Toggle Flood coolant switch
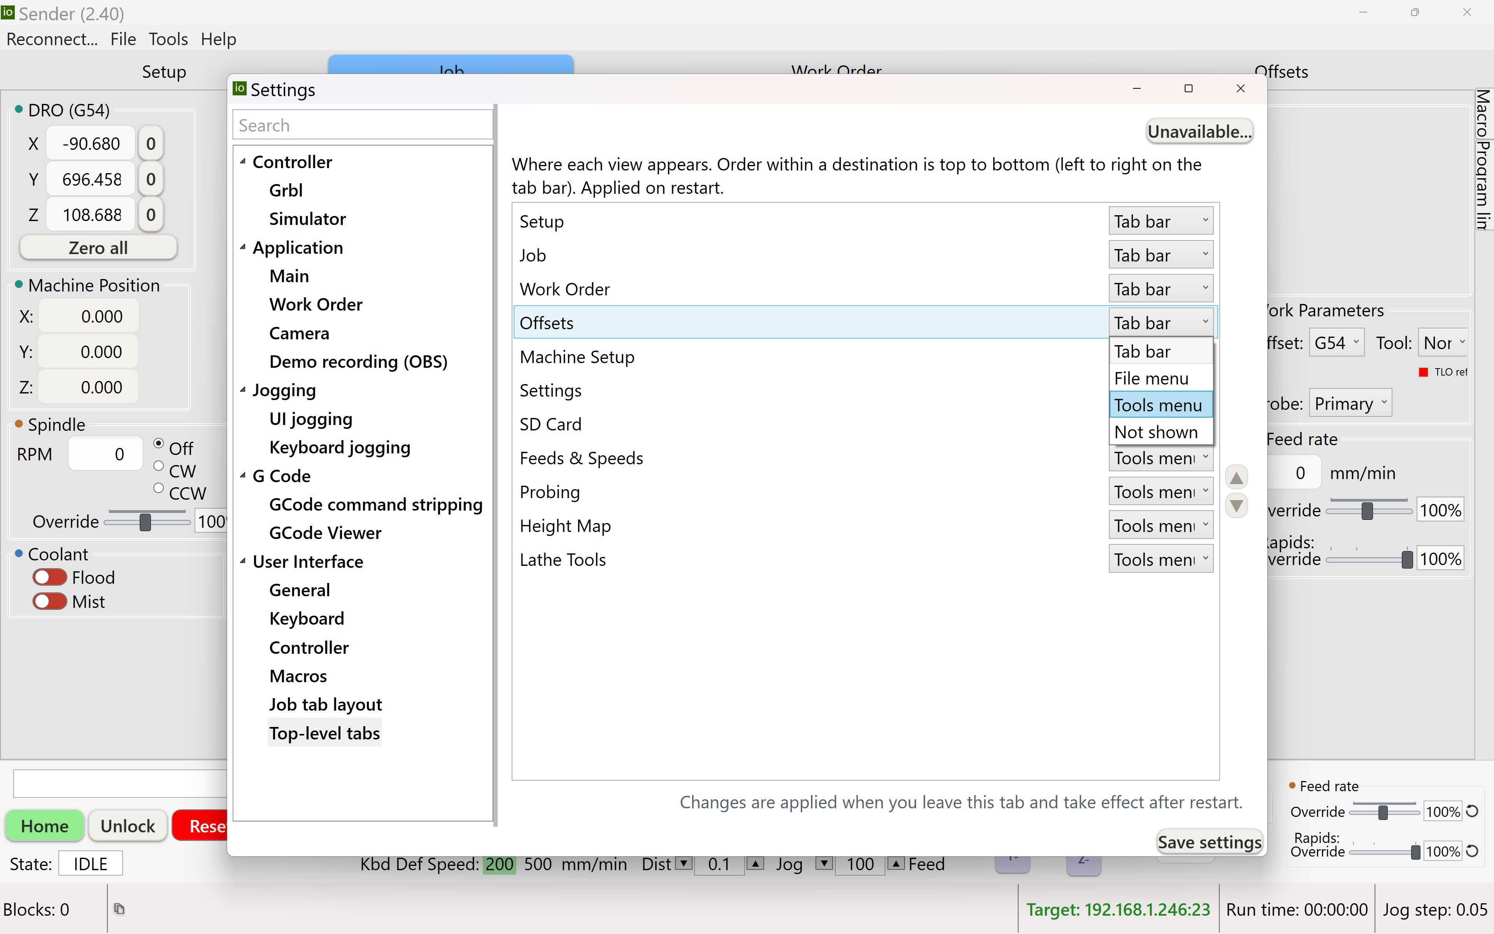 pyautogui.click(x=49, y=577)
